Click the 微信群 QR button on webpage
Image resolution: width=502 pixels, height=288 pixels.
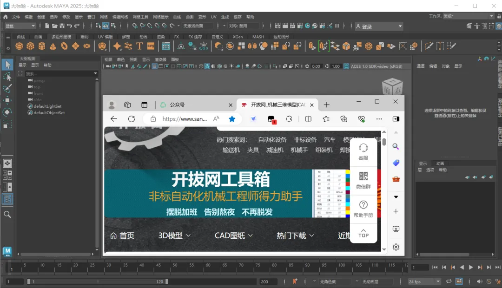click(x=363, y=180)
